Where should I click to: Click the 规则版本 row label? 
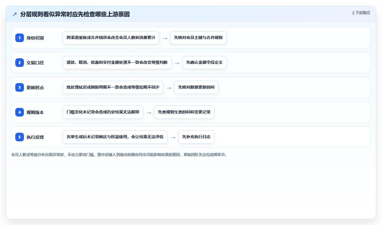35,112
